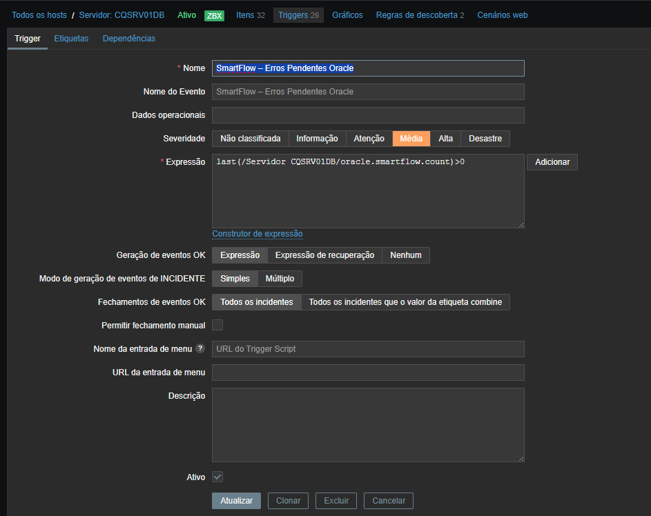Click into the Dados operacionais field

coord(368,115)
